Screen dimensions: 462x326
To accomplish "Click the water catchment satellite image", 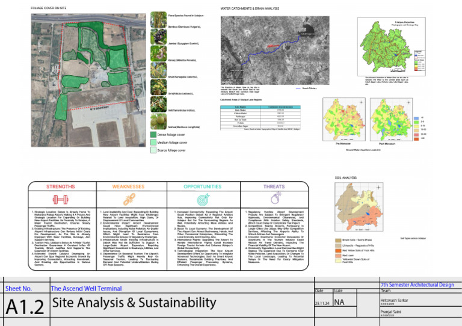I will [275, 51].
